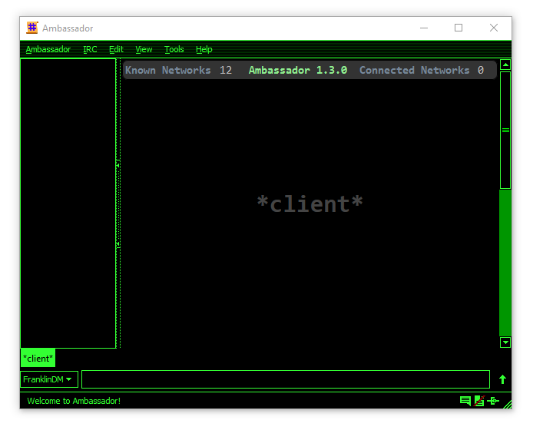Collapse the panel using lower splitter arrow
The width and height of the screenshot is (543, 430).
118,244
